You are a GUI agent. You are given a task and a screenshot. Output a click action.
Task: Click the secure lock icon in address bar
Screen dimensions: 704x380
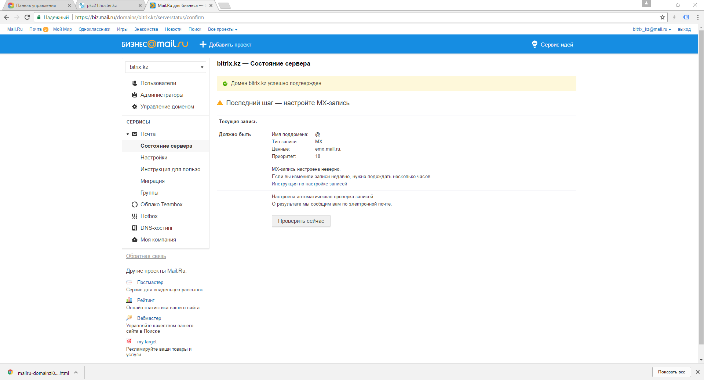(39, 17)
